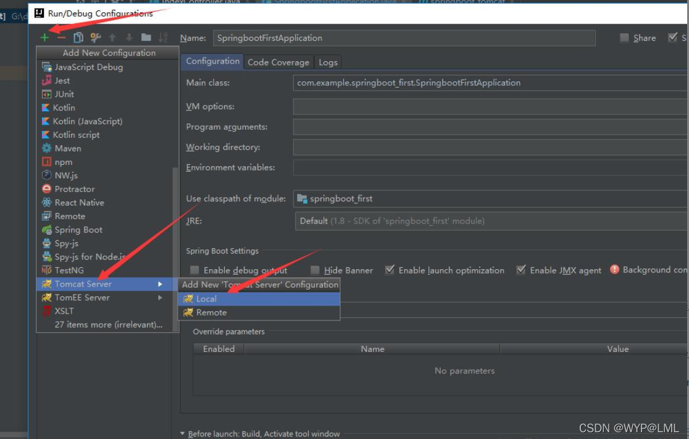Switch to the Code Coverage tab

click(278, 62)
